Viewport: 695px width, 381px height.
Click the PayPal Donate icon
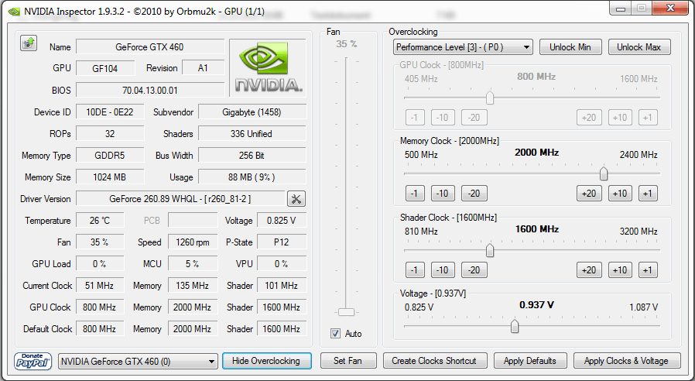pos(33,361)
